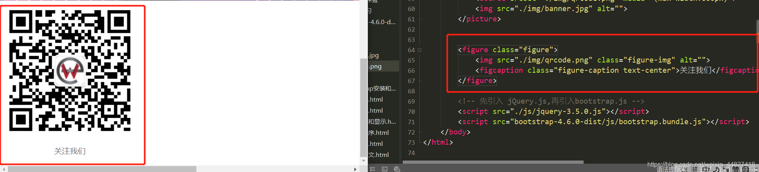Click the jQuery comment on line 69
This screenshot has height=172, width=759.
551,101
